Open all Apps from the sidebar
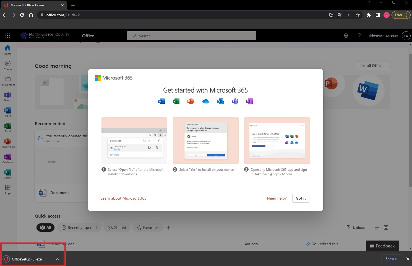 click(x=8, y=190)
